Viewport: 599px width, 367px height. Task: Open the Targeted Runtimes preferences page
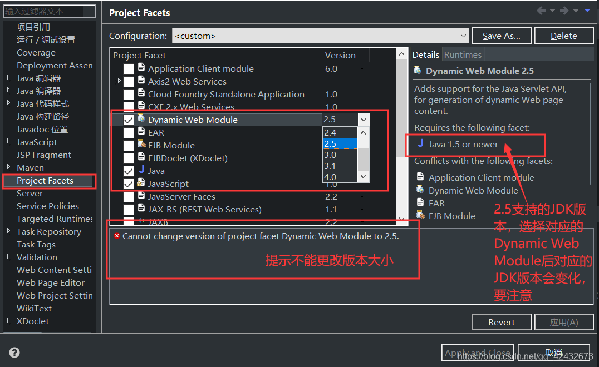click(x=55, y=219)
